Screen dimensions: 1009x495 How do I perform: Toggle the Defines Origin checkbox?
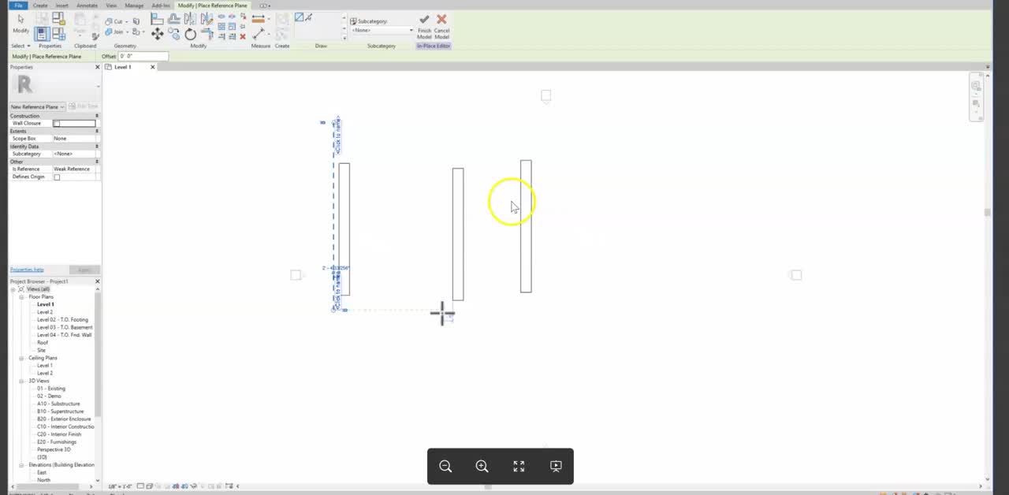pyautogui.click(x=56, y=177)
